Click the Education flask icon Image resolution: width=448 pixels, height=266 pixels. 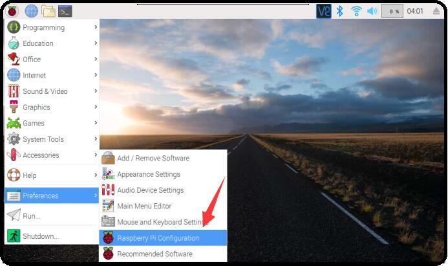pyautogui.click(x=14, y=43)
